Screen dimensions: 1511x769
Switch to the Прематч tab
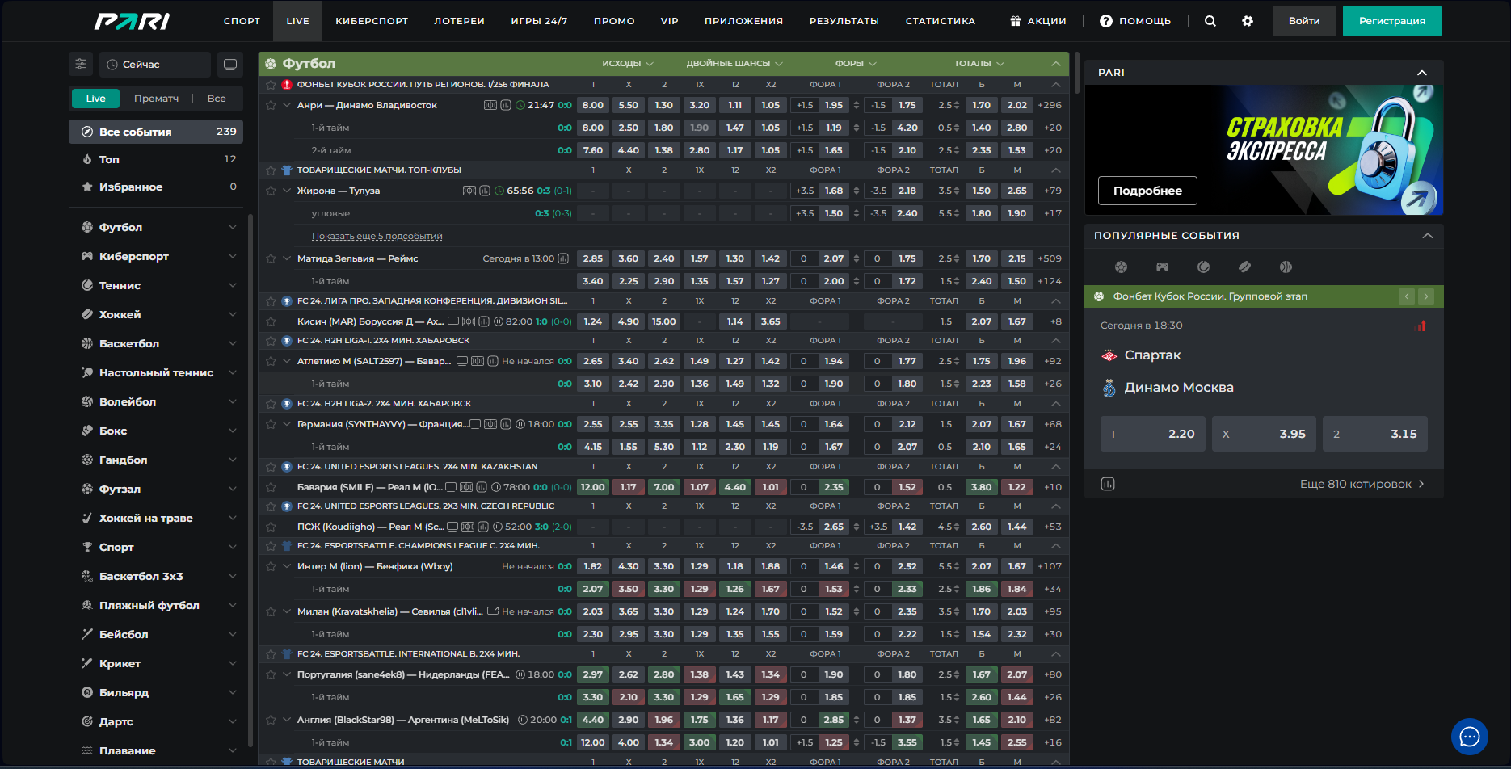click(x=156, y=99)
